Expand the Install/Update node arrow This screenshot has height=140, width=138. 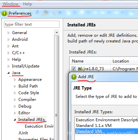(x=8, y=66)
